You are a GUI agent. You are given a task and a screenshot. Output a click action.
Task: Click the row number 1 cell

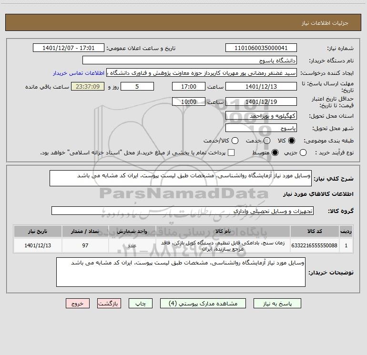coord(346,245)
